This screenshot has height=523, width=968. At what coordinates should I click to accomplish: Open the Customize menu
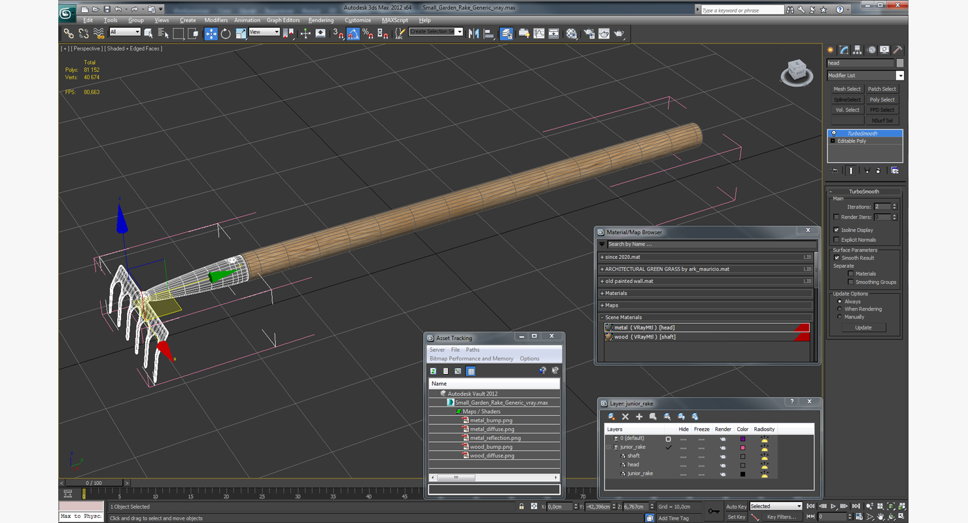pyautogui.click(x=358, y=20)
